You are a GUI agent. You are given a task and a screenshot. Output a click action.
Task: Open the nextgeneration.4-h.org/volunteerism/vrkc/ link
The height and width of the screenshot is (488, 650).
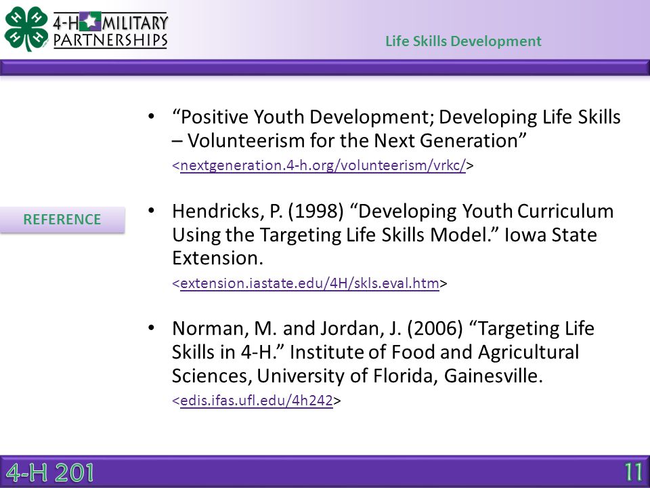pyautogui.click(x=323, y=165)
